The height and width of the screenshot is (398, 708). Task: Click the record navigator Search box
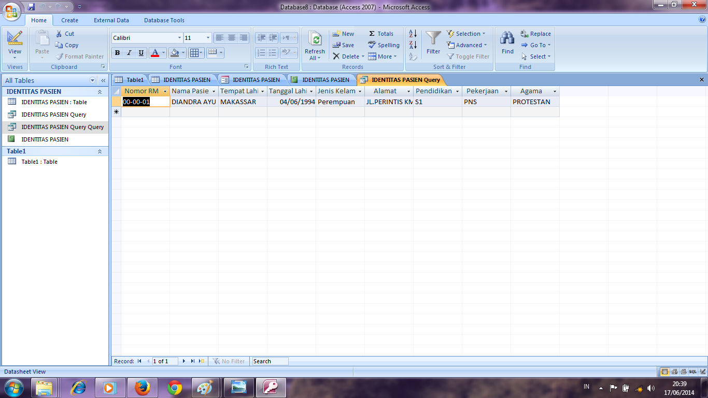270,361
